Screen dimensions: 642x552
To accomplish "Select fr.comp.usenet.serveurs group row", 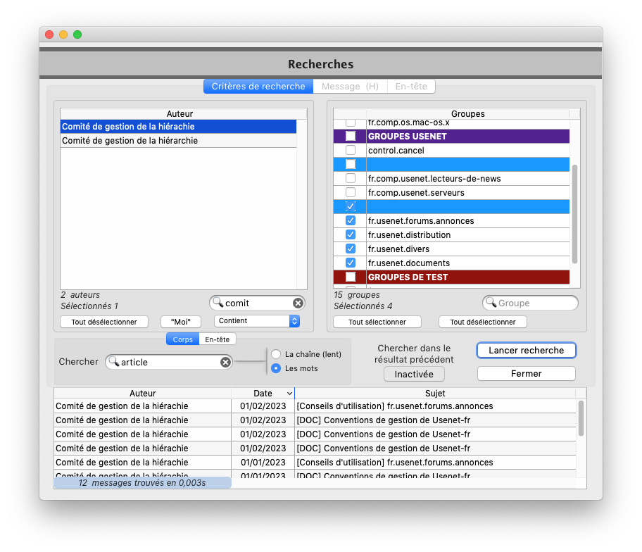I will tap(451, 192).
